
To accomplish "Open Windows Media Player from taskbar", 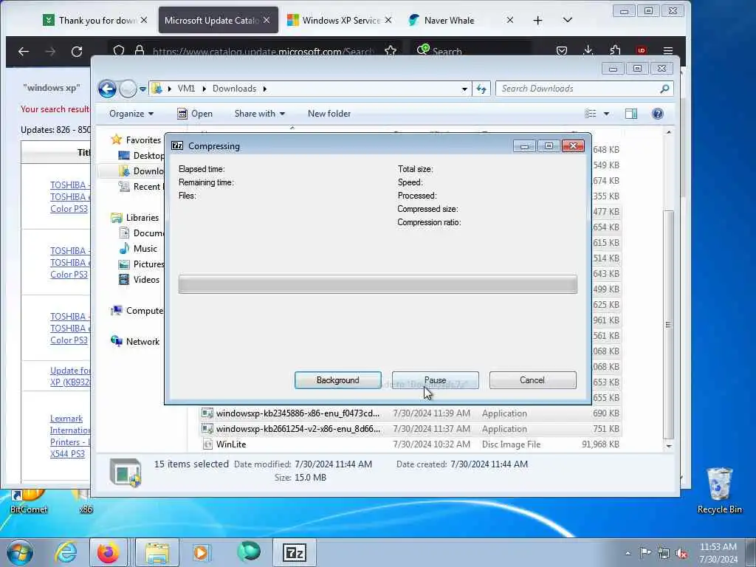I will pyautogui.click(x=202, y=552).
